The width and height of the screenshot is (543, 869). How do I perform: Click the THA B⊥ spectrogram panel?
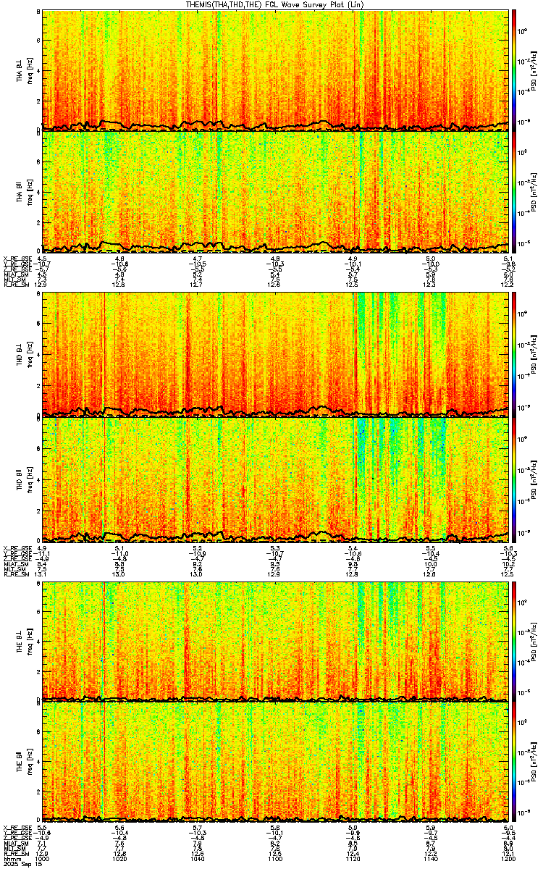[x=275, y=70]
